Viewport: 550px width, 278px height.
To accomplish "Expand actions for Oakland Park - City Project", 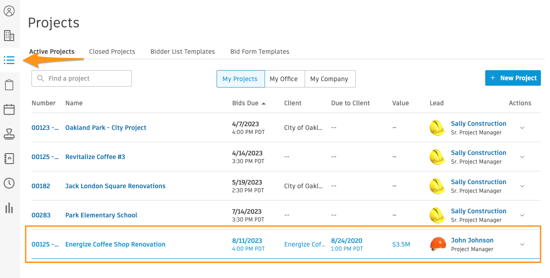I will (522, 128).
